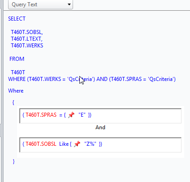Viewport: 190px width, 182px height.
Task: Click the T460T table name under FROM
Action: [x=18, y=72]
